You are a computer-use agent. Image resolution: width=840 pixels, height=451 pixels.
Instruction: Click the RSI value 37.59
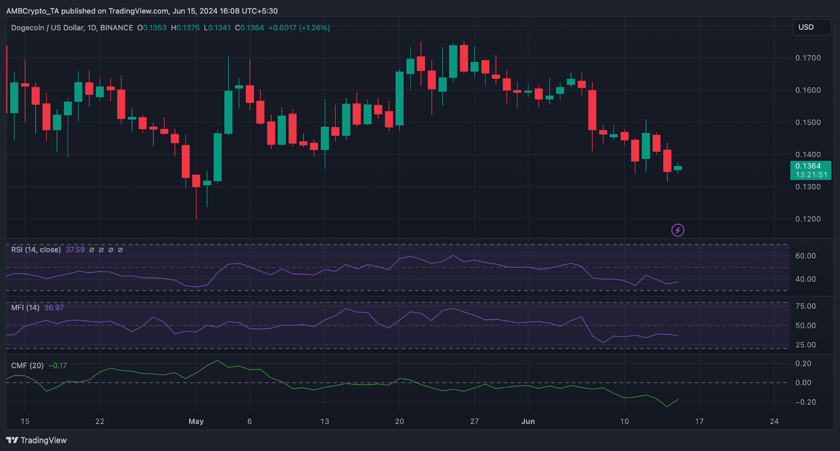(75, 250)
